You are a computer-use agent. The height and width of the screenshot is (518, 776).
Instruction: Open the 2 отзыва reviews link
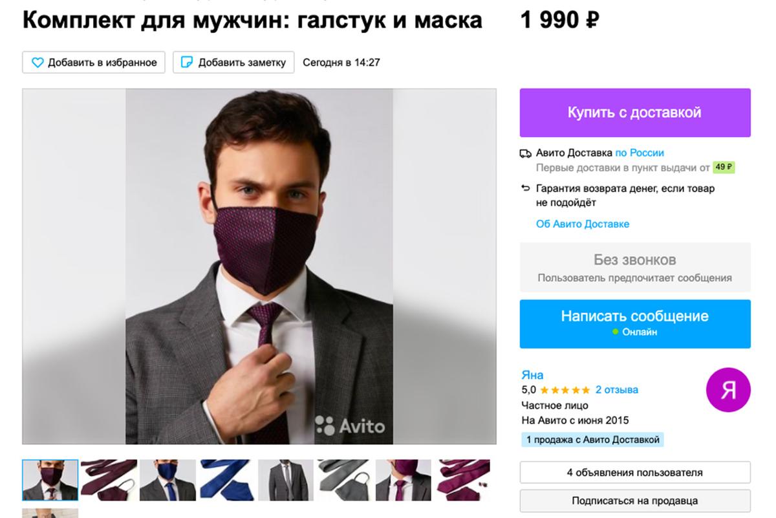tap(616, 390)
